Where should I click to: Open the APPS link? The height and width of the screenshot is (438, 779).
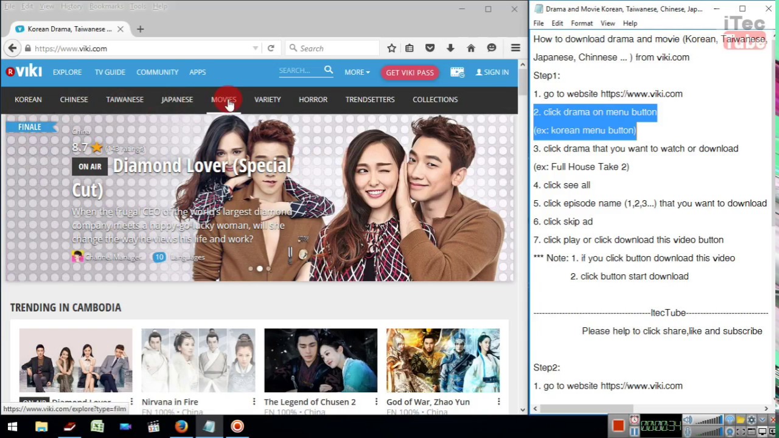197,72
